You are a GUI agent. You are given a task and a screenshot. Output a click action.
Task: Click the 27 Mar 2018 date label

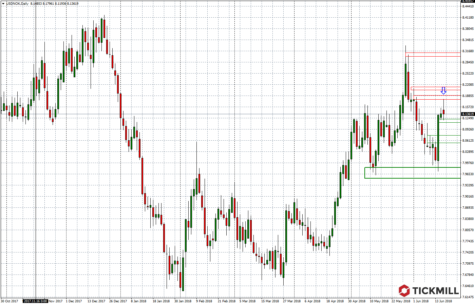click(292, 301)
